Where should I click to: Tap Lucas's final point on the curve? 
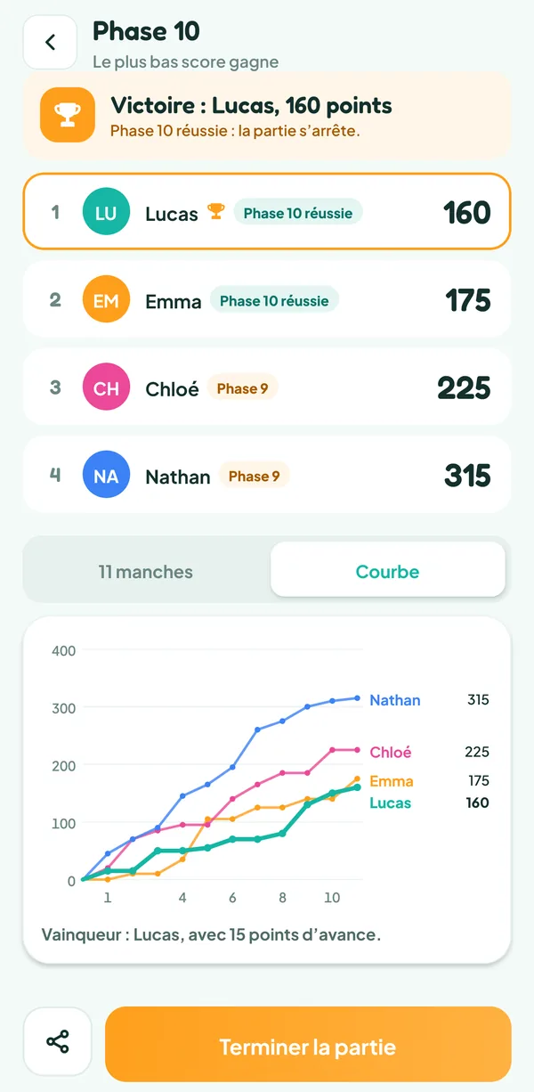[358, 787]
